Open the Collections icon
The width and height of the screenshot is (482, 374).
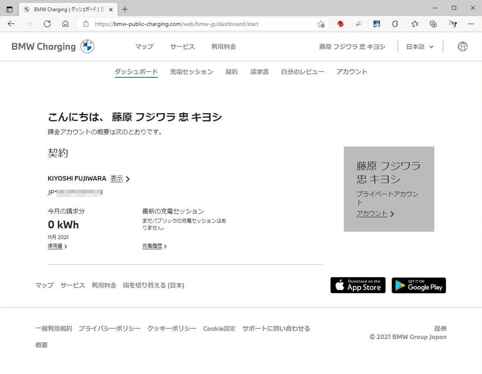(x=433, y=24)
